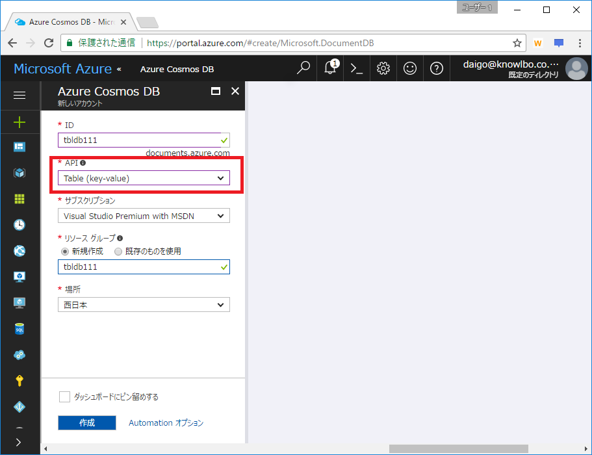Open the API dropdown Table (key-value)
592x455 pixels.
(x=144, y=178)
